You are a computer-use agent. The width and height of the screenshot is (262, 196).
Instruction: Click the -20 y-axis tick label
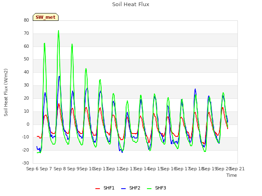pyautogui.click(x=26, y=150)
